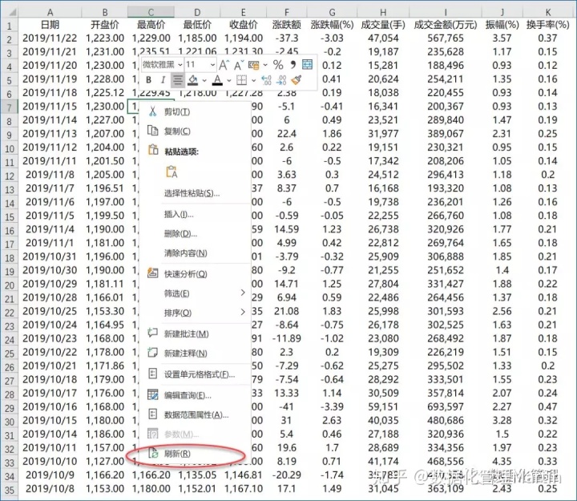Click the Increase Font Size icon

pyautogui.click(x=224, y=65)
